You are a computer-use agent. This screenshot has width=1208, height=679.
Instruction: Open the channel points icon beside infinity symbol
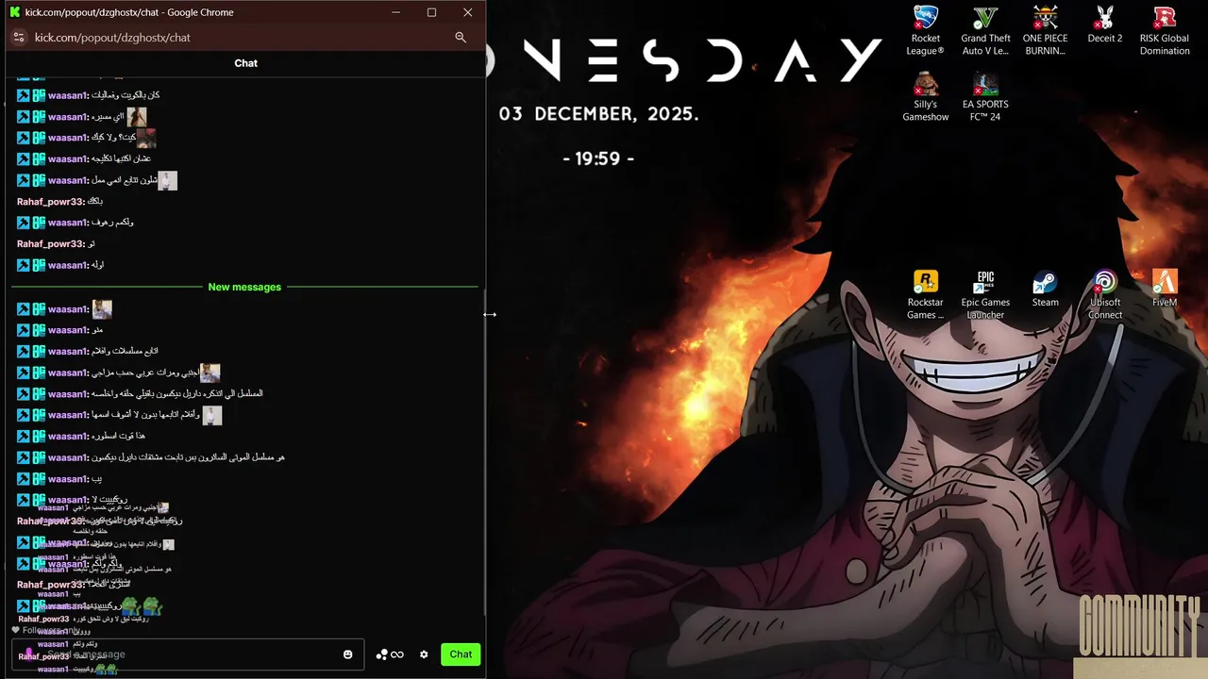[382, 654]
